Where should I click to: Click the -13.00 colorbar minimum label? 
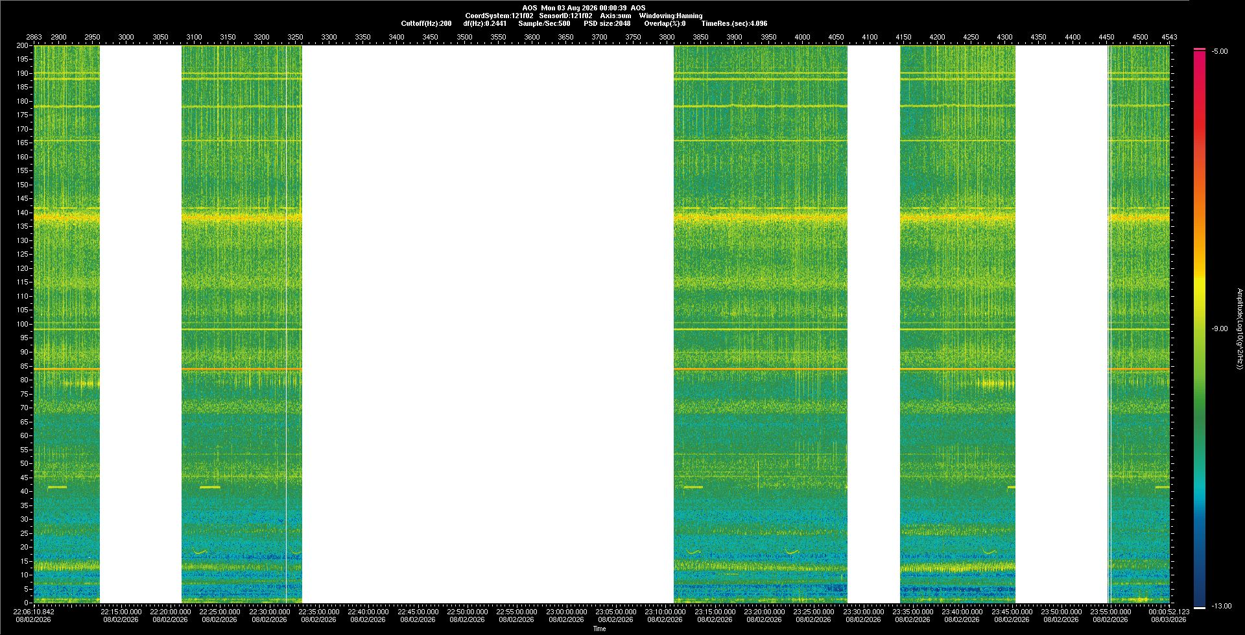1222,606
